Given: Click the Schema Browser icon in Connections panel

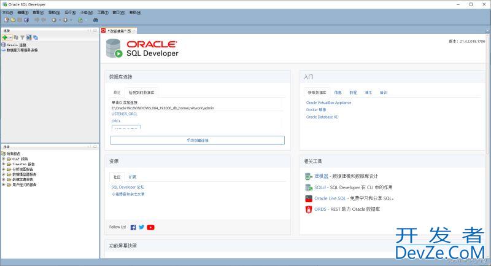Looking at the screenshot, I should click(x=29, y=37).
